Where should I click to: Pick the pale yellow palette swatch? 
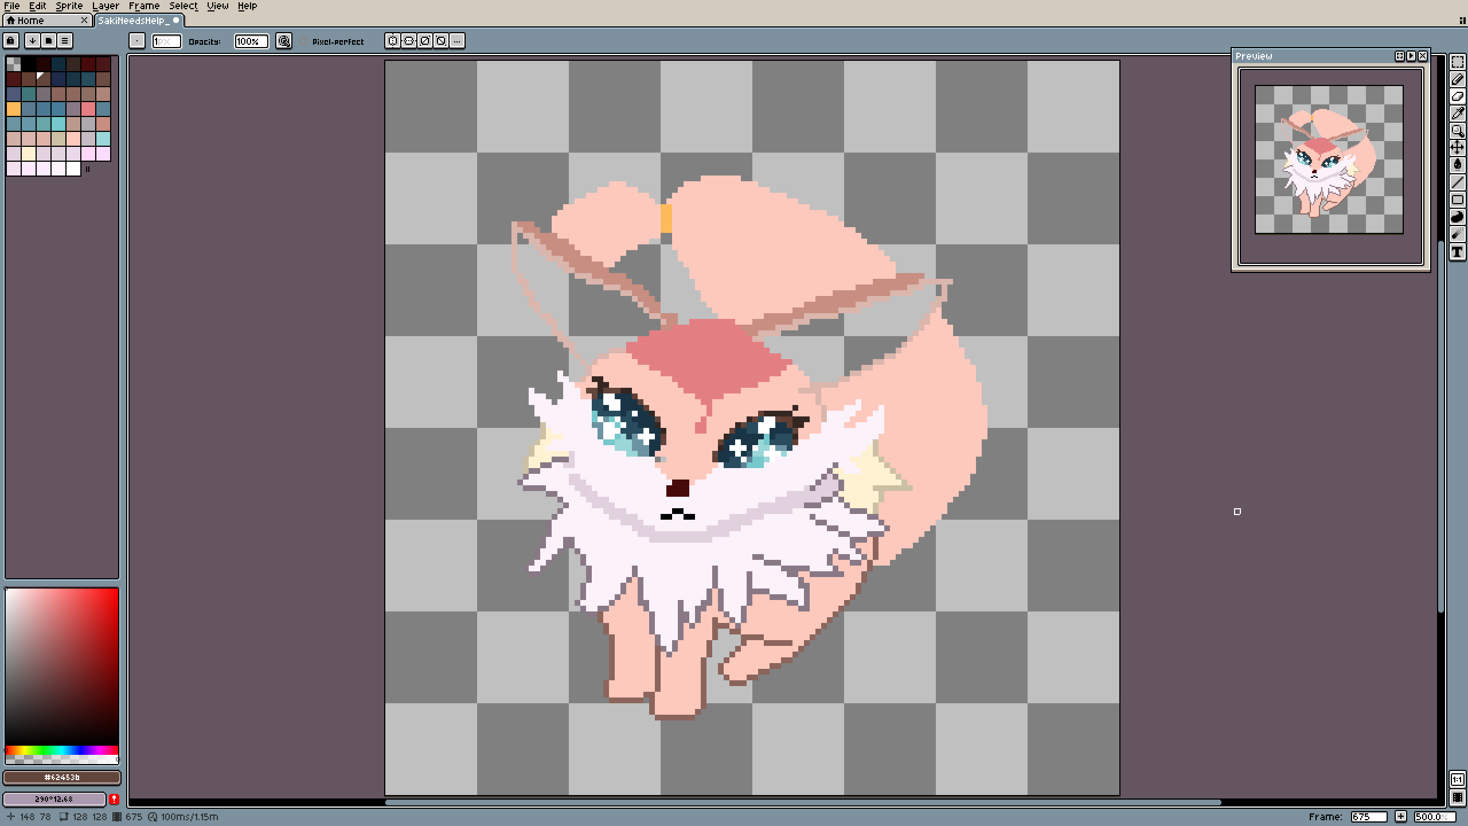click(x=29, y=153)
